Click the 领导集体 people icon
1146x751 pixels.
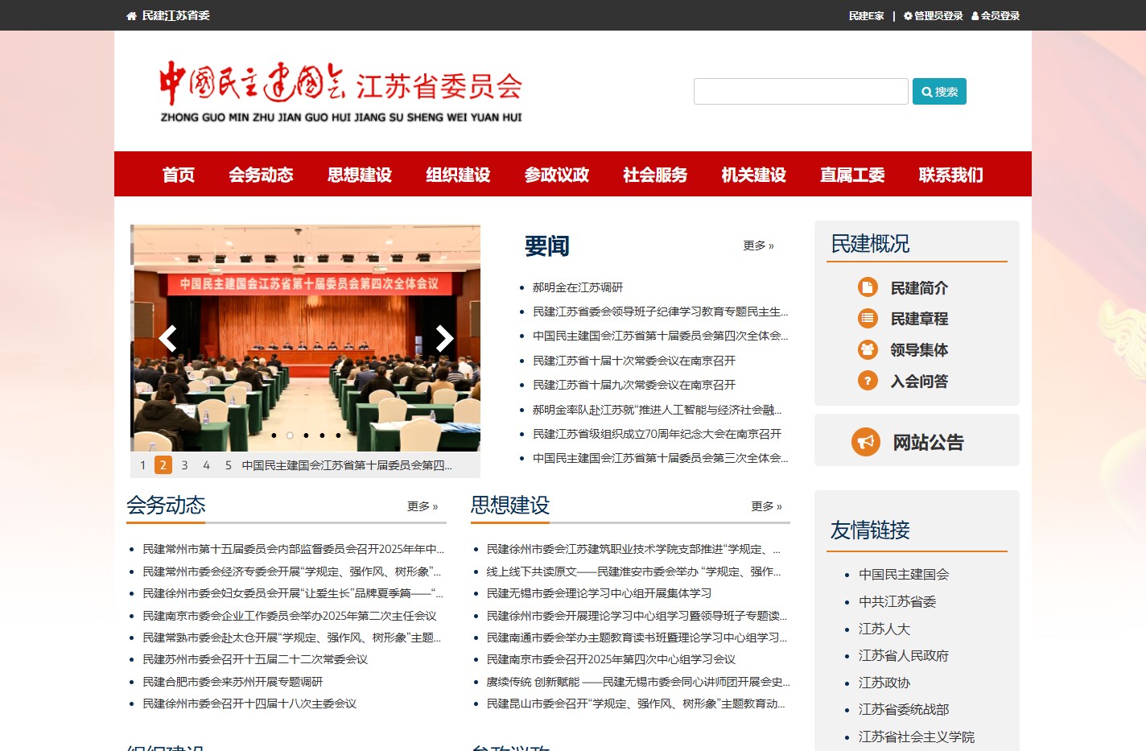868,349
